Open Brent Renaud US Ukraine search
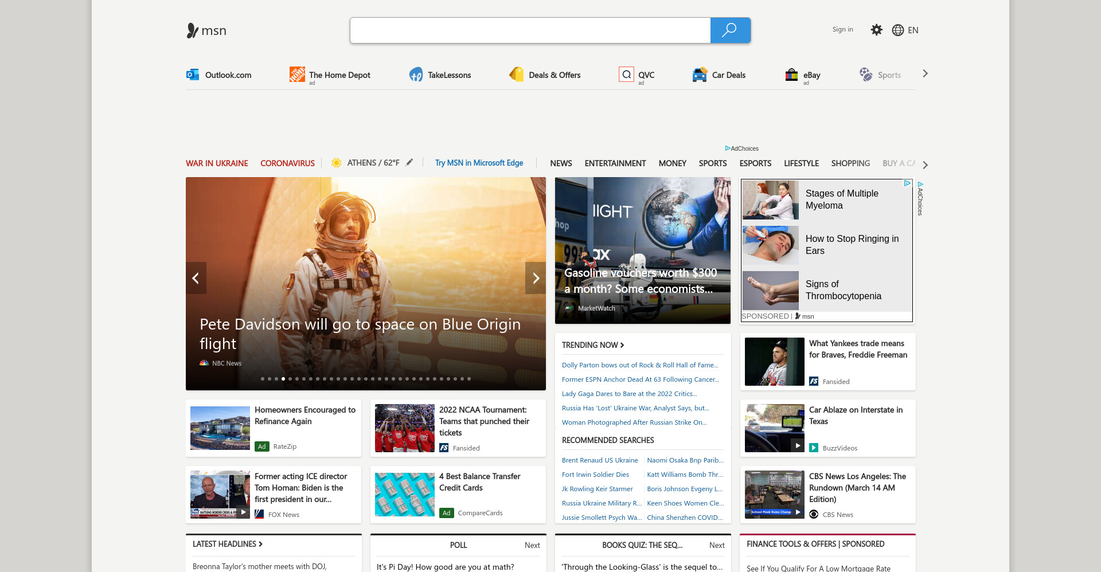The width and height of the screenshot is (1101, 572). click(600, 460)
